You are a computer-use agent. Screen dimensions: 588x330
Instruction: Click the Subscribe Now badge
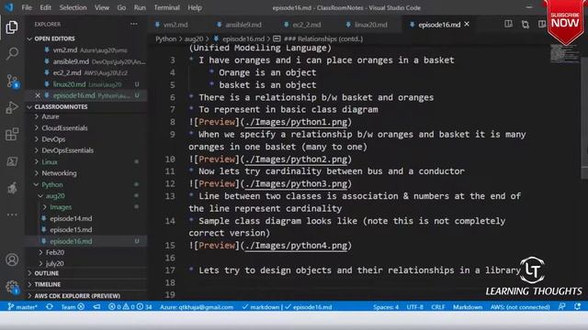tap(565, 22)
